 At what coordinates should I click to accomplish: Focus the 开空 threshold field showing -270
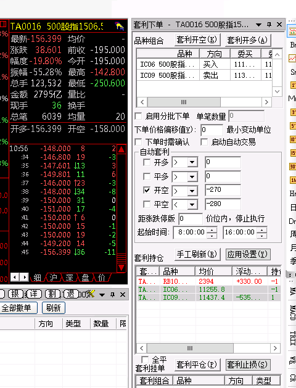tap(223, 190)
